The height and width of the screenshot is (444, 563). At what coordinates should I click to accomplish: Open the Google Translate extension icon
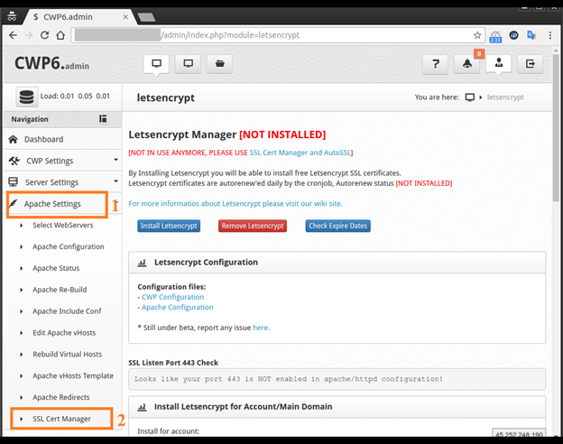[531, 35]
